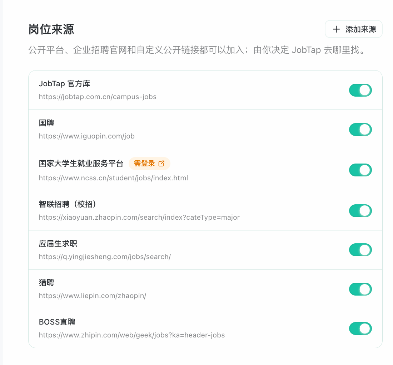Viewport: 393px width, 365px height.
Task: Select the jobtap.com.cn/campus-jobs URL text
Action: [x=98, y=97]
